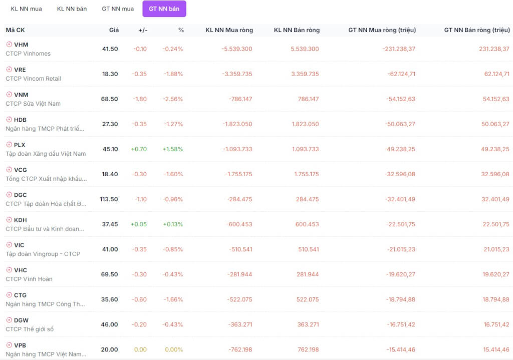Click the round icon beside VHM

tap(9, 44)
